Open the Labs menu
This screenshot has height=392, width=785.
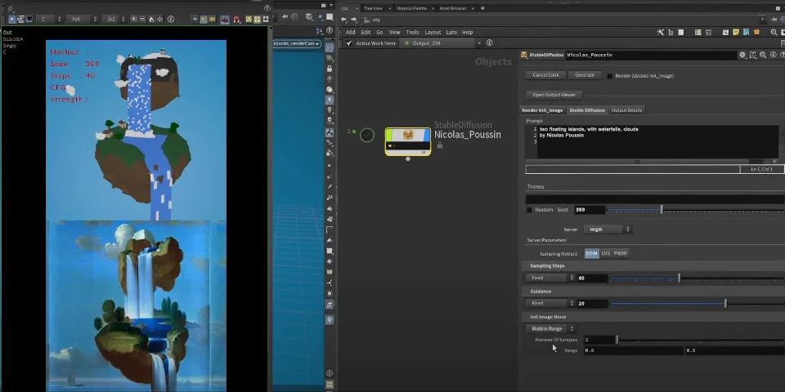(451, 32)
